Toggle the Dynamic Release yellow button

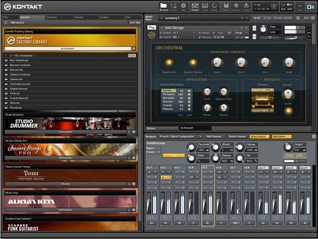point(193,62)
